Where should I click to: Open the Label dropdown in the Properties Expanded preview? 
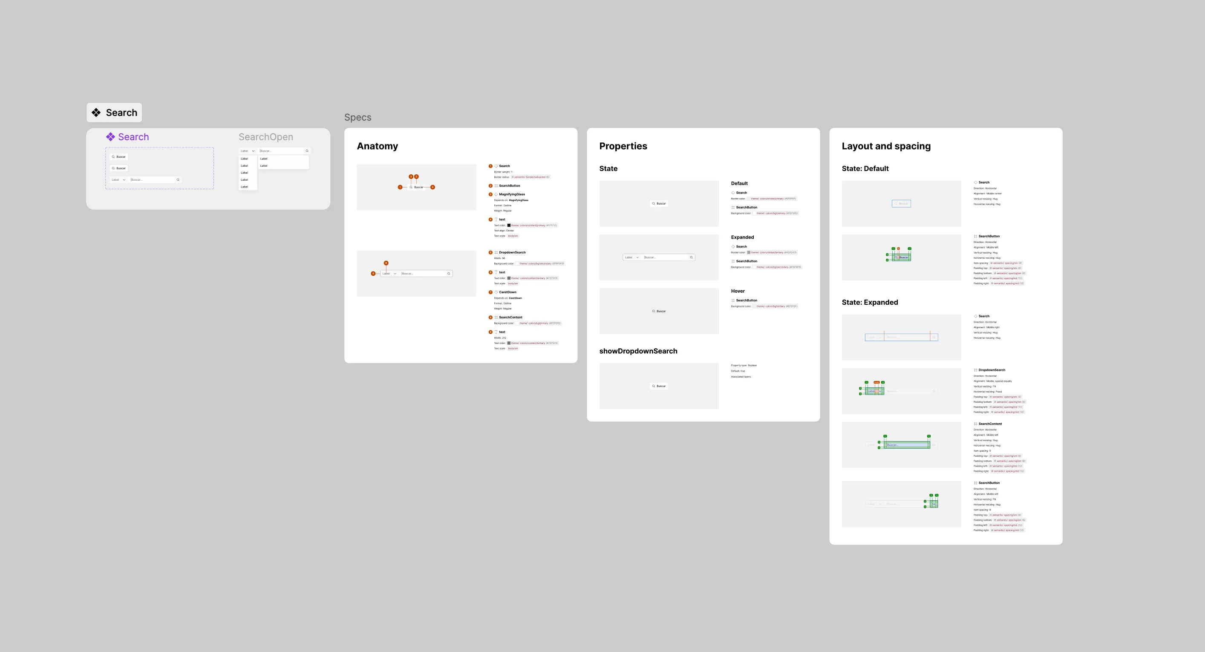pyautogui.click(x=632, y=257)
